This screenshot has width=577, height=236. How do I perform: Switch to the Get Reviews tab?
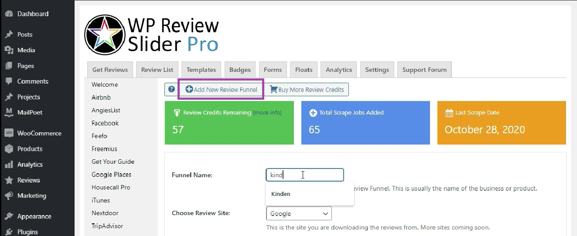pyautogui.click(x=110, y=70)
